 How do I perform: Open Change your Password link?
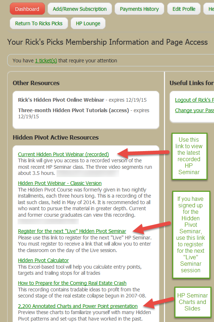coord(194,110)
